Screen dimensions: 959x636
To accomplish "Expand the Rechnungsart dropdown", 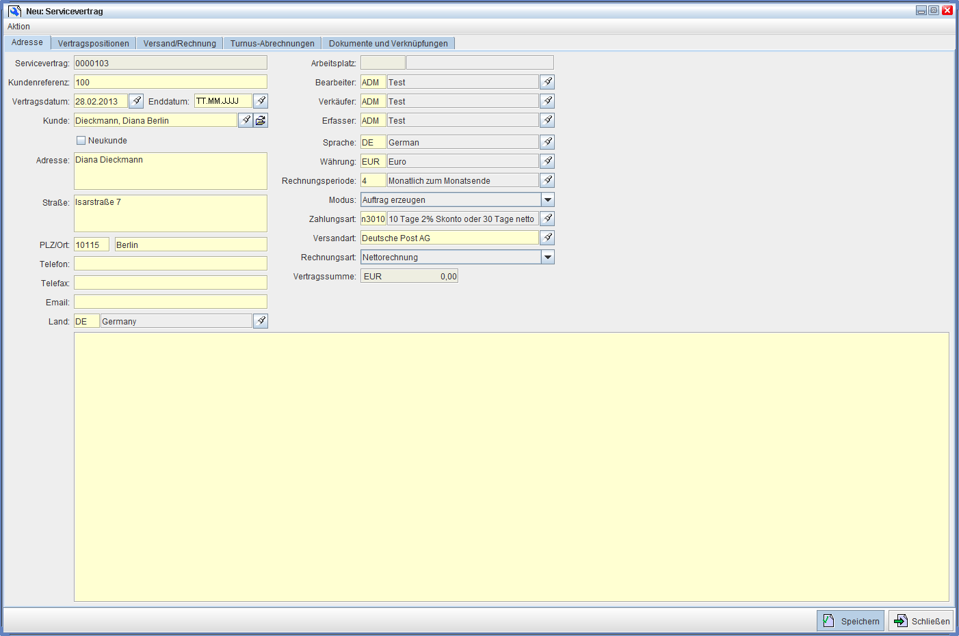I will [x=547, y=257].
